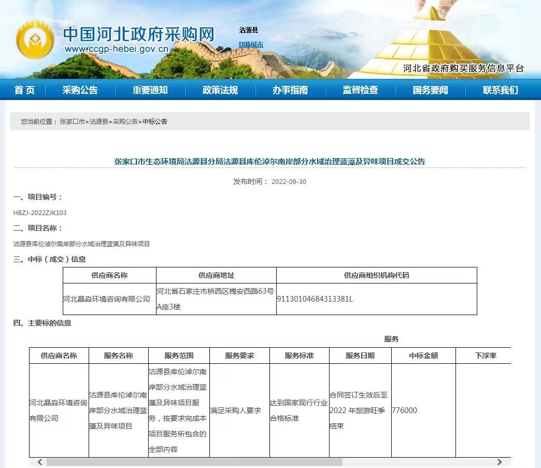The height and width of the screenshot is (468, 541).
Task: Click 中标公告 in the breadcrumb
Action: [155, 121]
